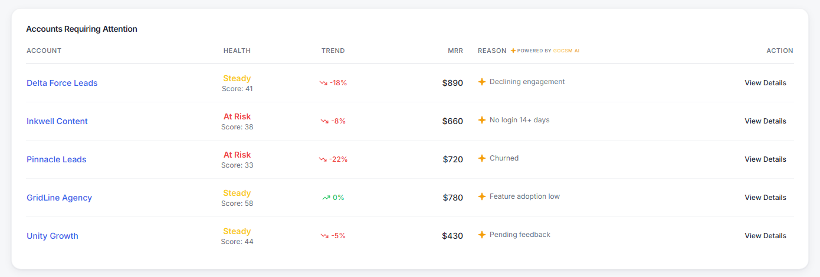Go to the Unity Growth account
820x277 pixels.
click(x=53, y=236)
